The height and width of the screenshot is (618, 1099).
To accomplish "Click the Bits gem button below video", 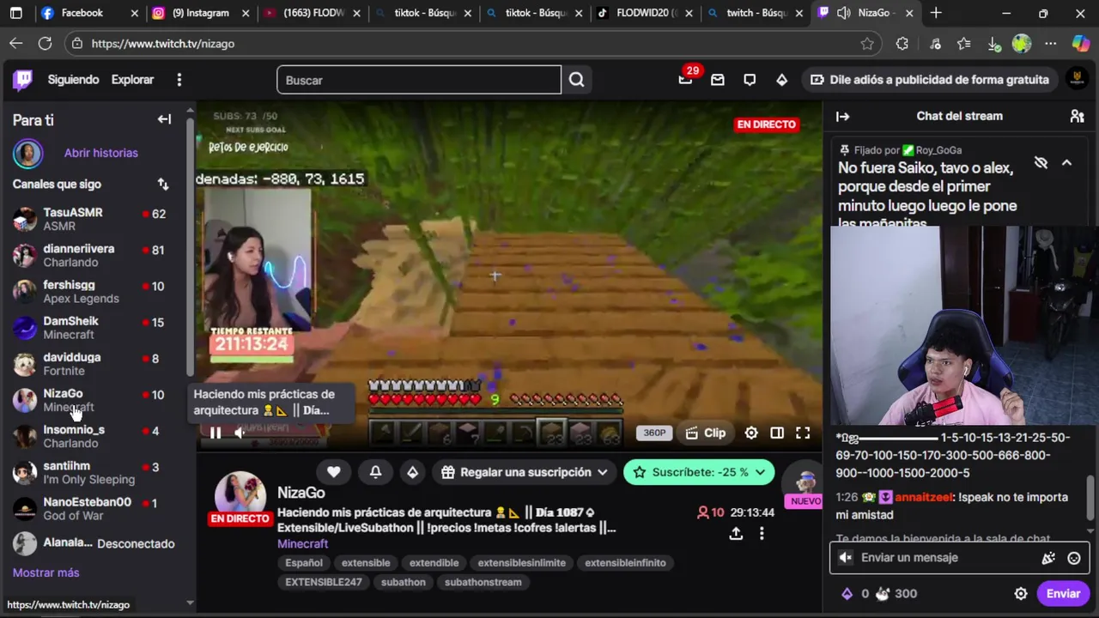I will (x=412, y=472).
